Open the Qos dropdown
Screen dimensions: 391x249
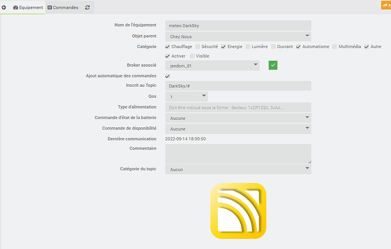point(186,97)
